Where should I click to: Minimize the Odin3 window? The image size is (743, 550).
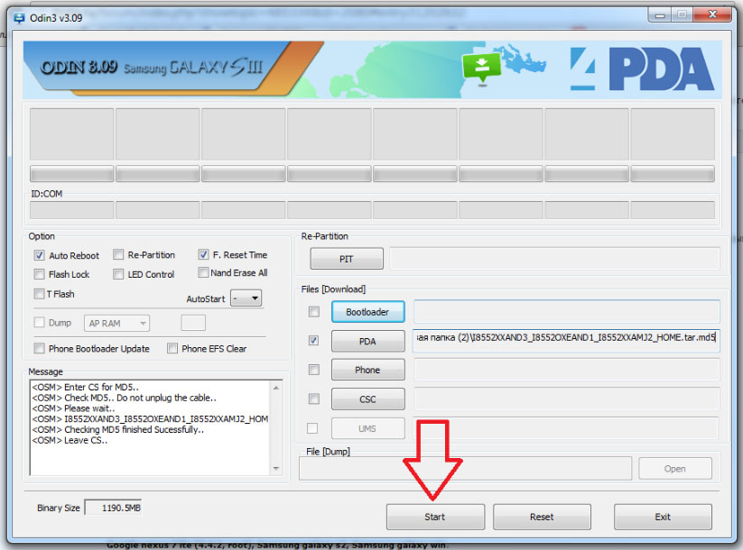coord(659,15)
